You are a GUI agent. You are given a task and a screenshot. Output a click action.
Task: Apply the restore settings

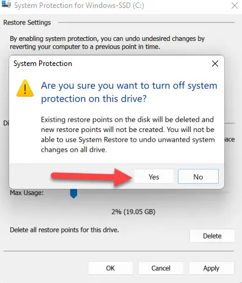211,268
